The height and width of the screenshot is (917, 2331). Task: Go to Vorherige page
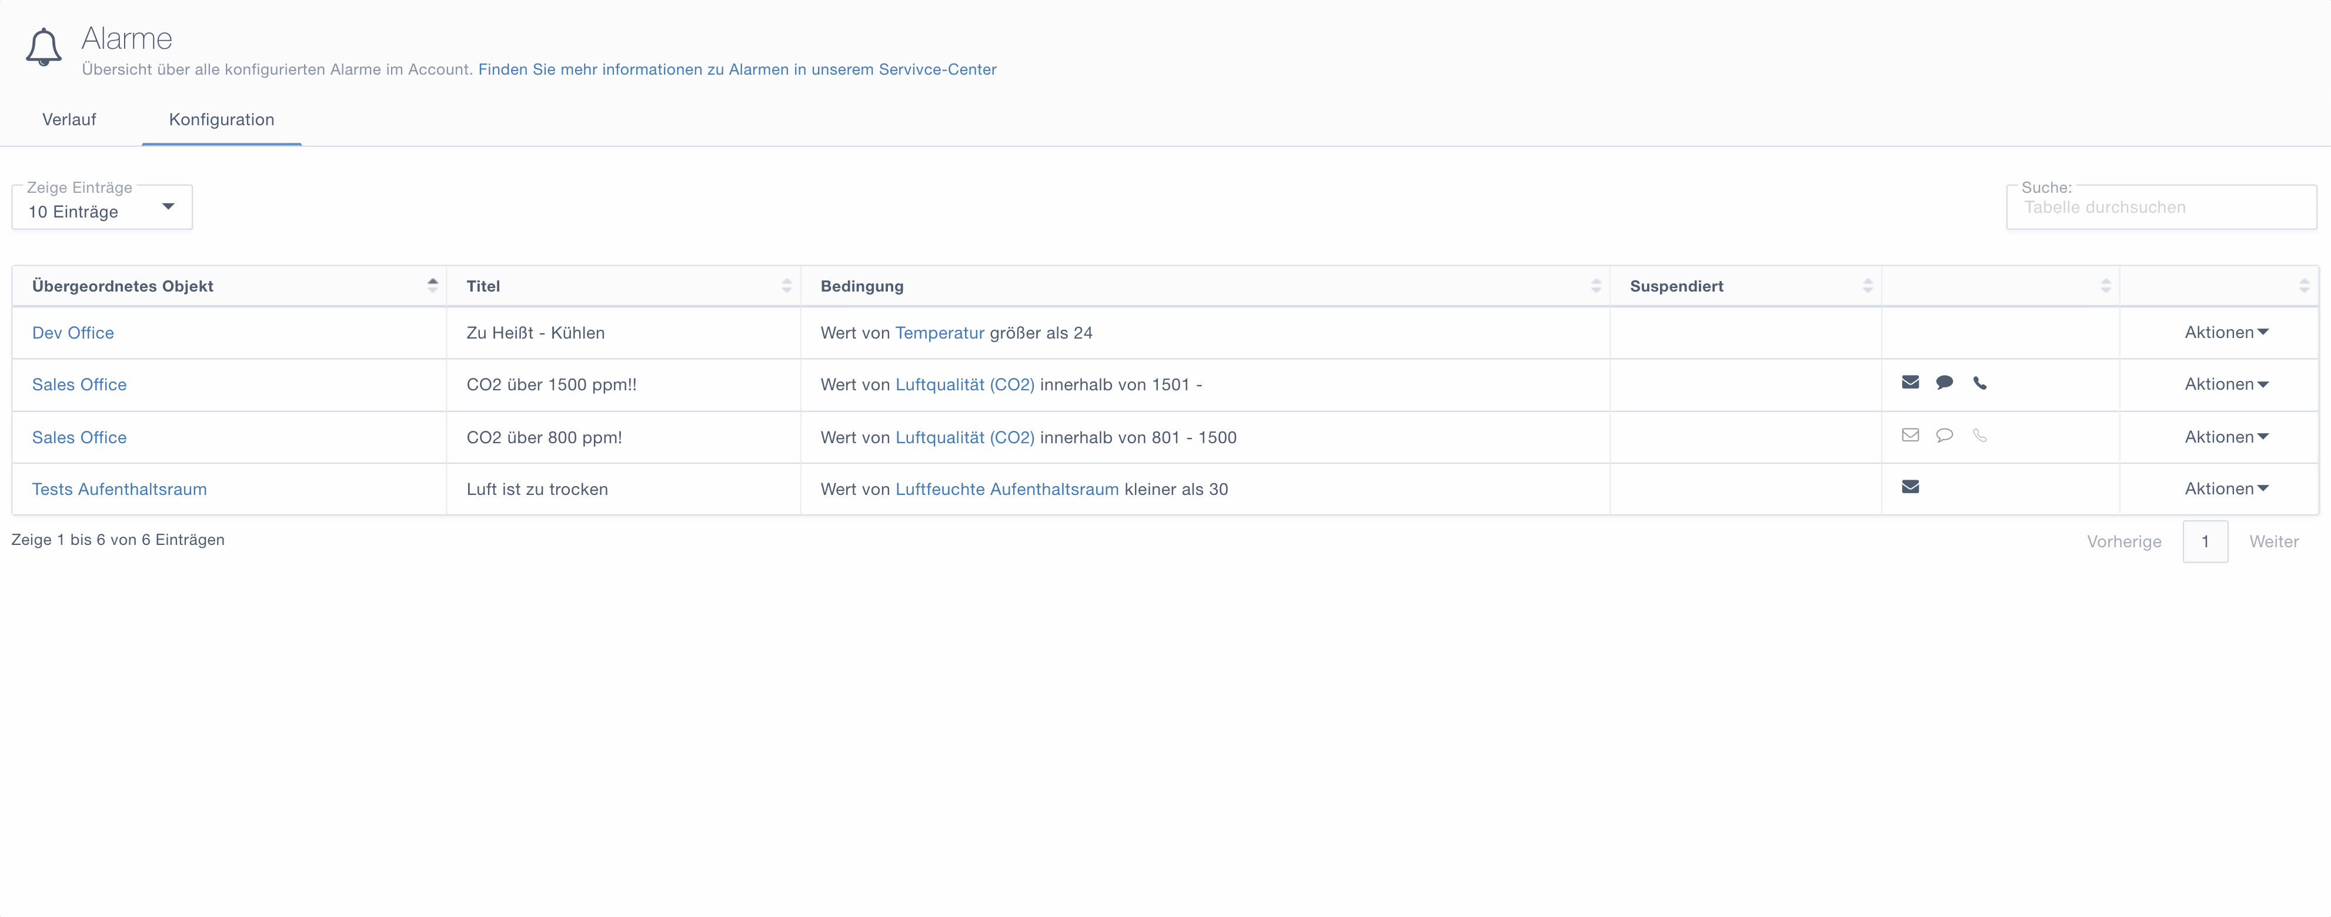[x=2124, y=542]
